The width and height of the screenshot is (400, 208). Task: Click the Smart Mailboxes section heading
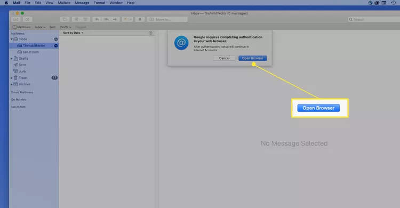tap(22, 92)
